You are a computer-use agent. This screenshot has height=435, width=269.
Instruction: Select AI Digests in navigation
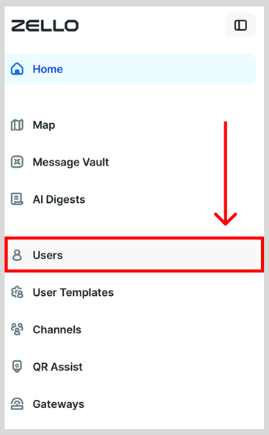pos(130,199)
